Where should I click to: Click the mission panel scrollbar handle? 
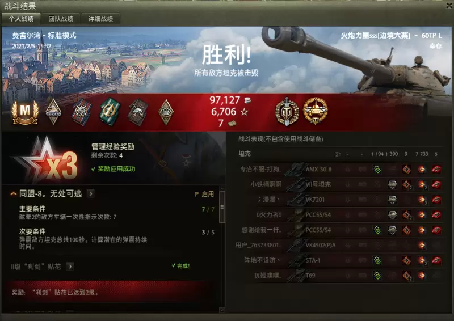[222, 206]
